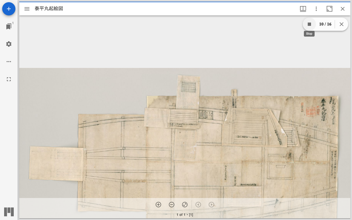The height and width of the screenshot is (220, 352).
Task: Go to next canvas arrow
Action: [211, 205]
